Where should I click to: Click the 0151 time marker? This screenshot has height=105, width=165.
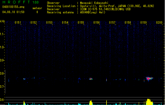coord(18,23)
